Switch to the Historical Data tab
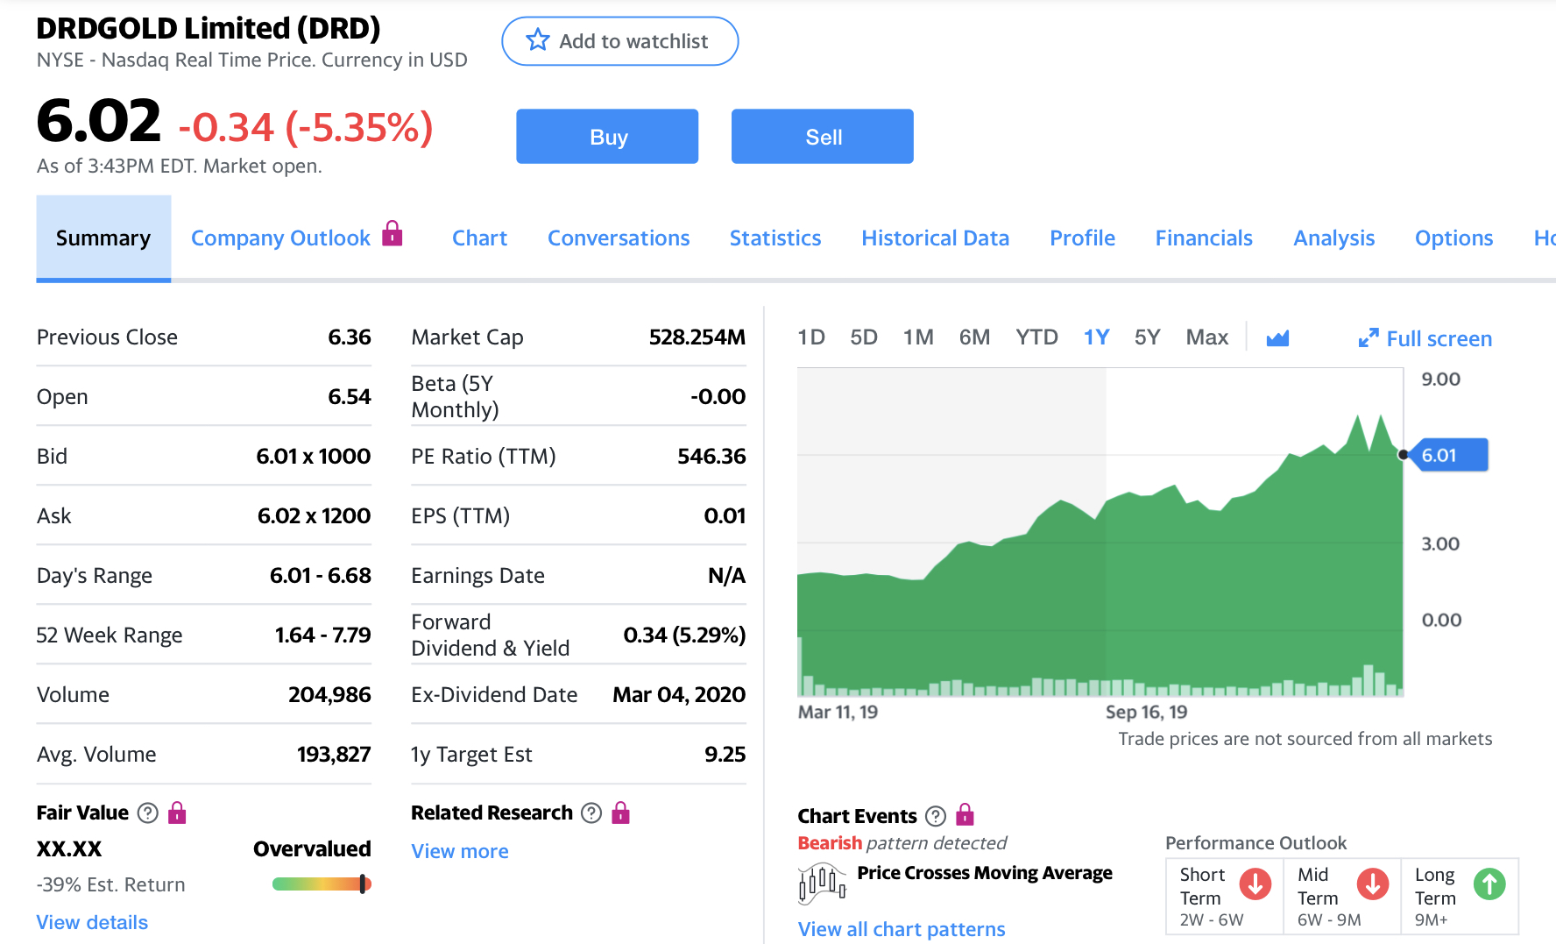Image resolution: width=1556 pixels, height=944 pixels. click(x=935, y=238)
